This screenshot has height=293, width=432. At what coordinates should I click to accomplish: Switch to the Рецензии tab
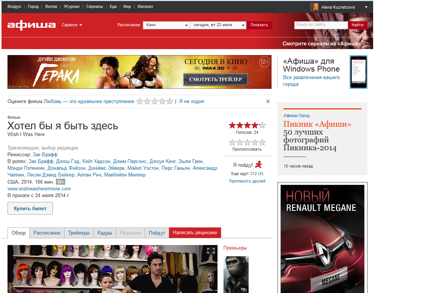coord(130,233)
